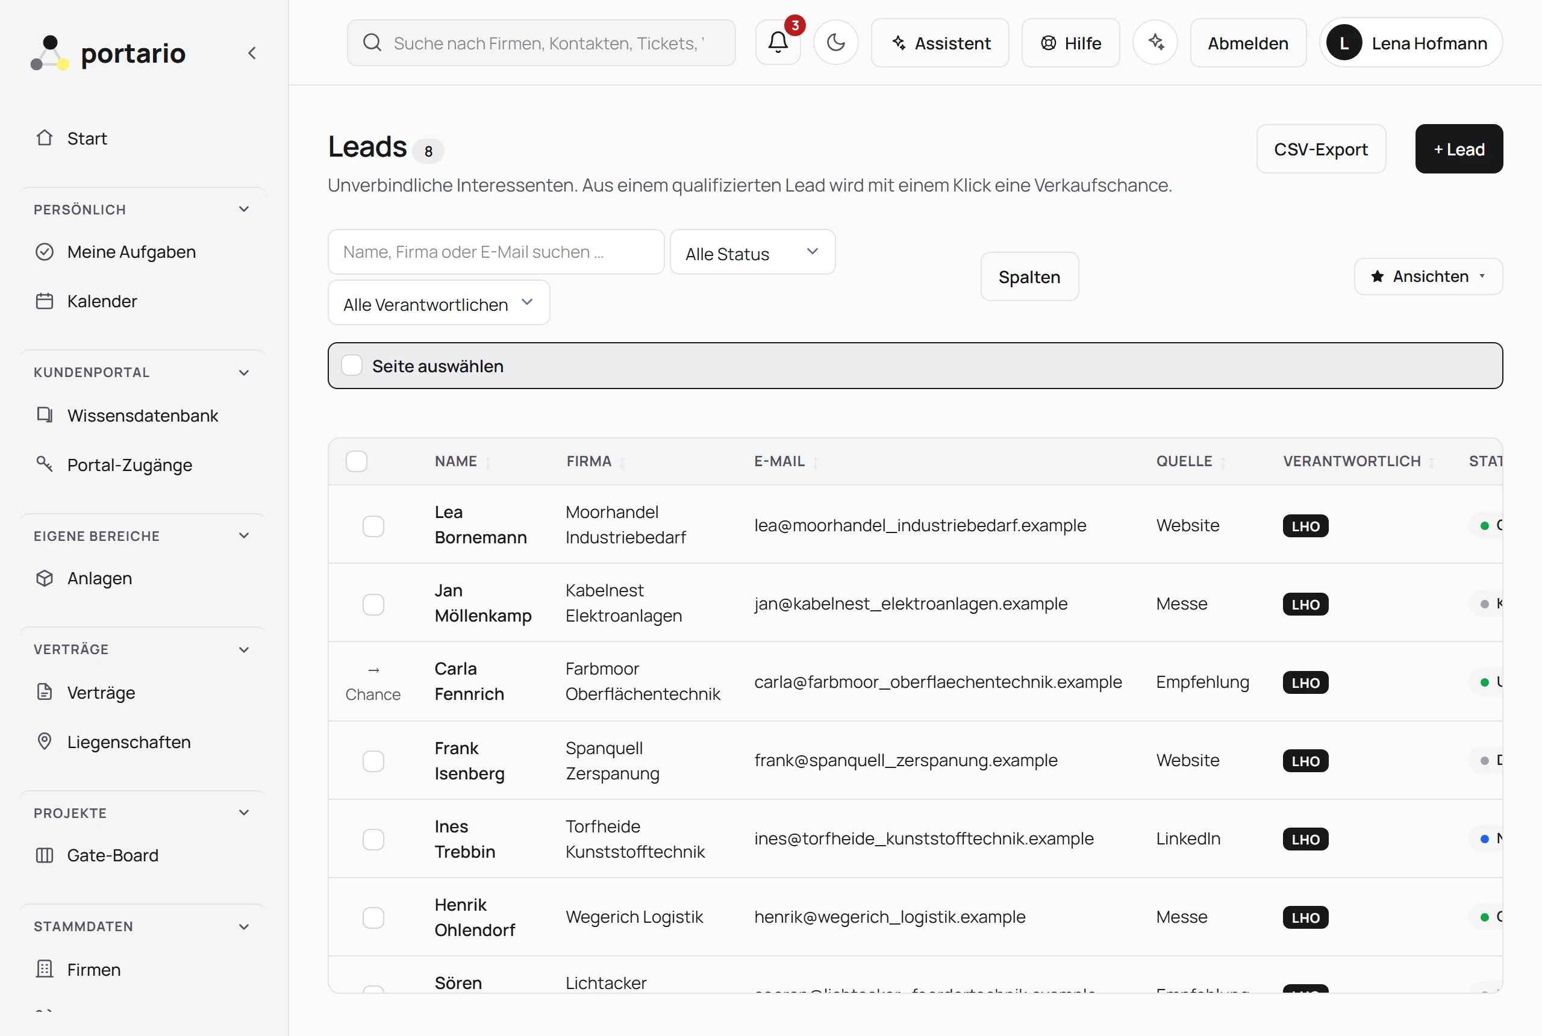This screenshot has height=1036, width=1542.
Task: Click the Start home icon
Action: pyautogui.click(x=44, y=137)
